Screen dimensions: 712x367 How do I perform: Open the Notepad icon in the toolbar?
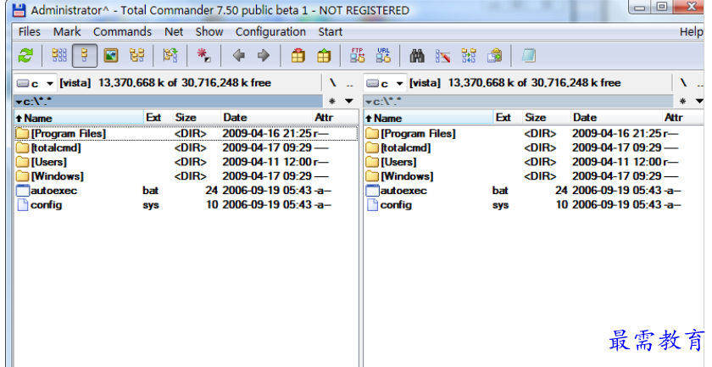529,56
